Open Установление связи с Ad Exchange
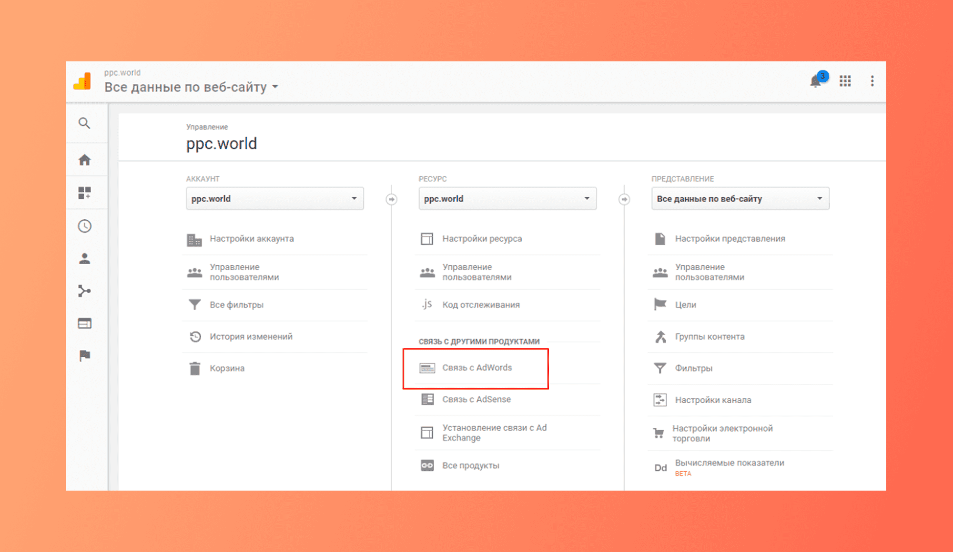Screen dimensions: 953x552 [495, 433]
